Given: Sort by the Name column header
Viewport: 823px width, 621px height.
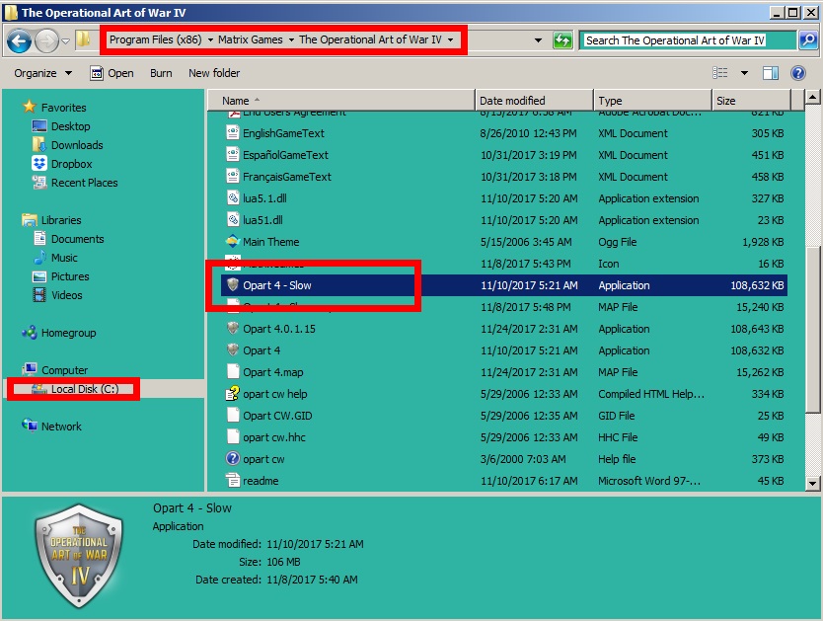Looking at the screenshot, I should tap(341, 101).
